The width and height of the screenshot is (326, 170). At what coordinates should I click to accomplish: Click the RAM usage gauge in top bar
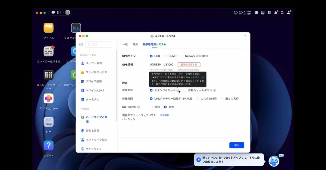(241, 13)
